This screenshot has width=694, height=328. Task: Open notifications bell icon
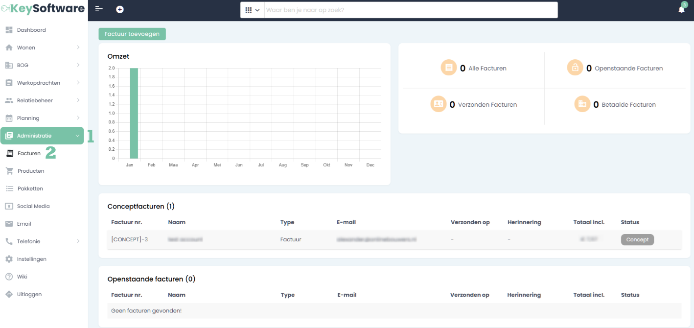click(682, 9)
